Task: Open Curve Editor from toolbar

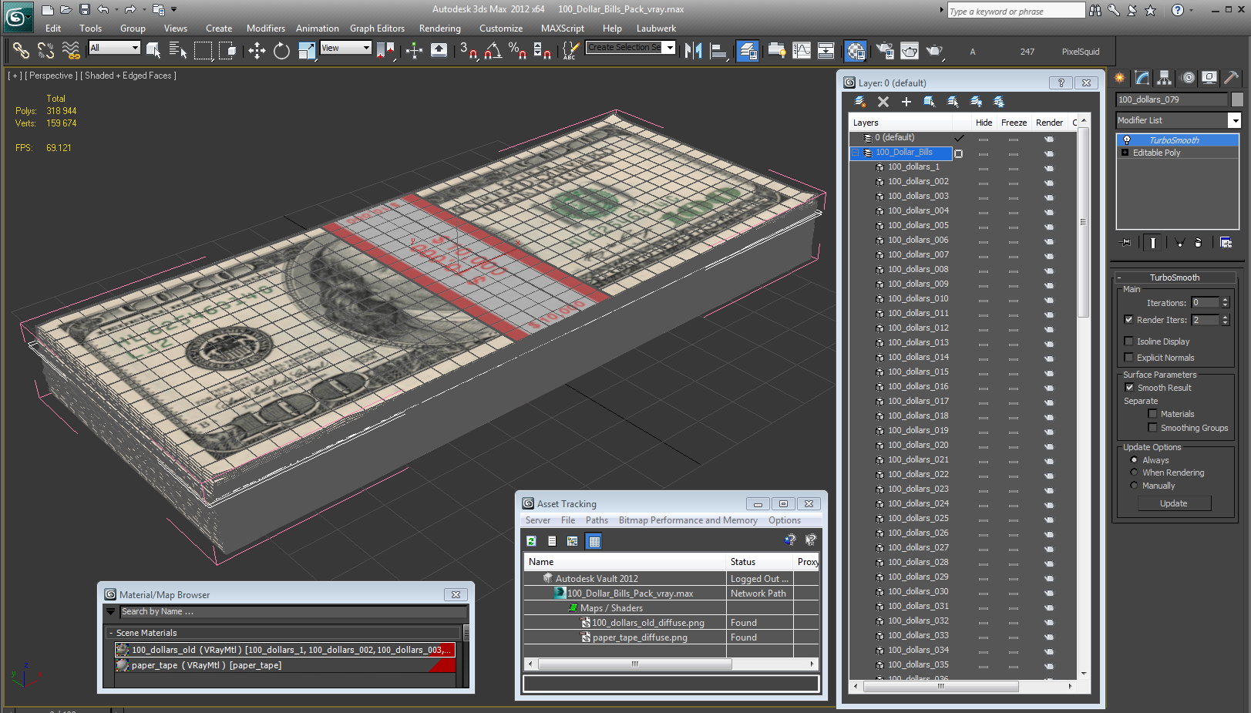Action: [x=802, y=51]
